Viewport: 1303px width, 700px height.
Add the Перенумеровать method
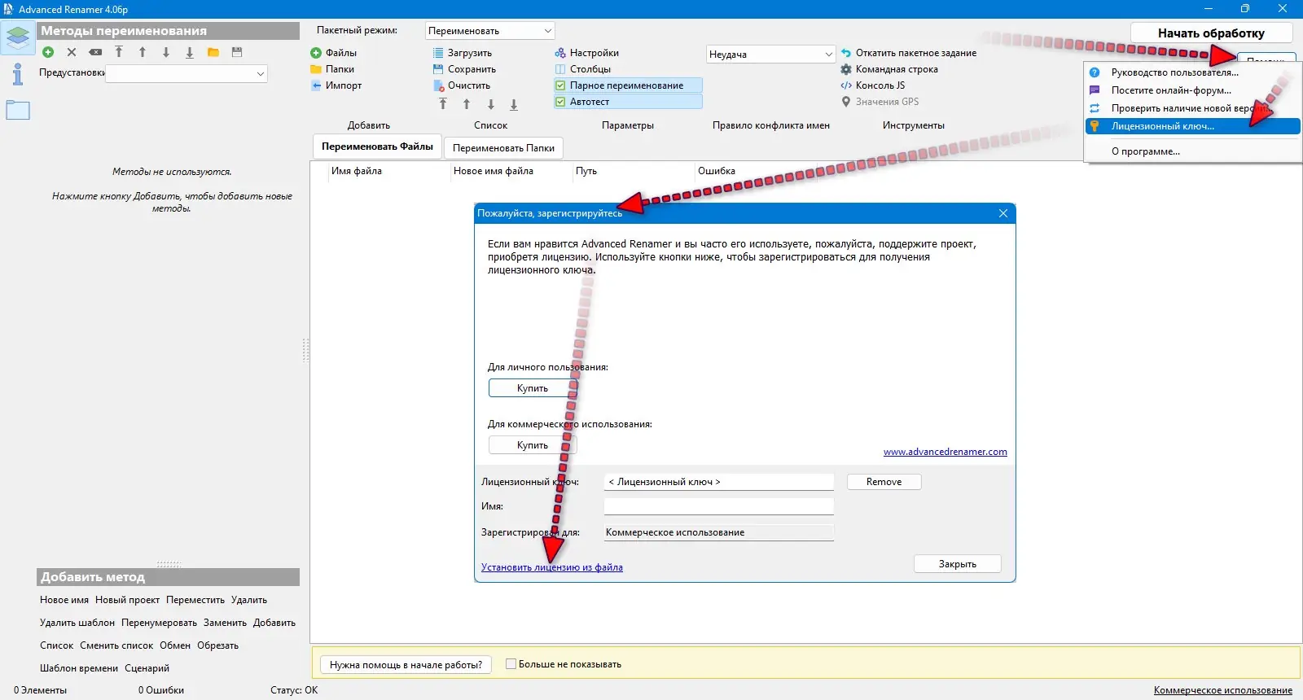coord(159,623)
